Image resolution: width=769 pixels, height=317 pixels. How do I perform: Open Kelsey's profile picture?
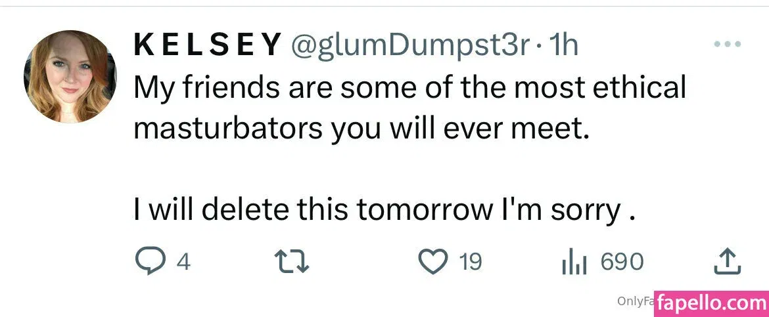click(x=70, y=76)
